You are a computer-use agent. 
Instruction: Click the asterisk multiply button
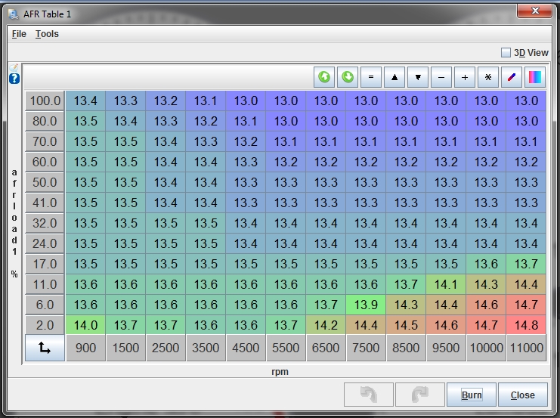[x=488, y=77]
